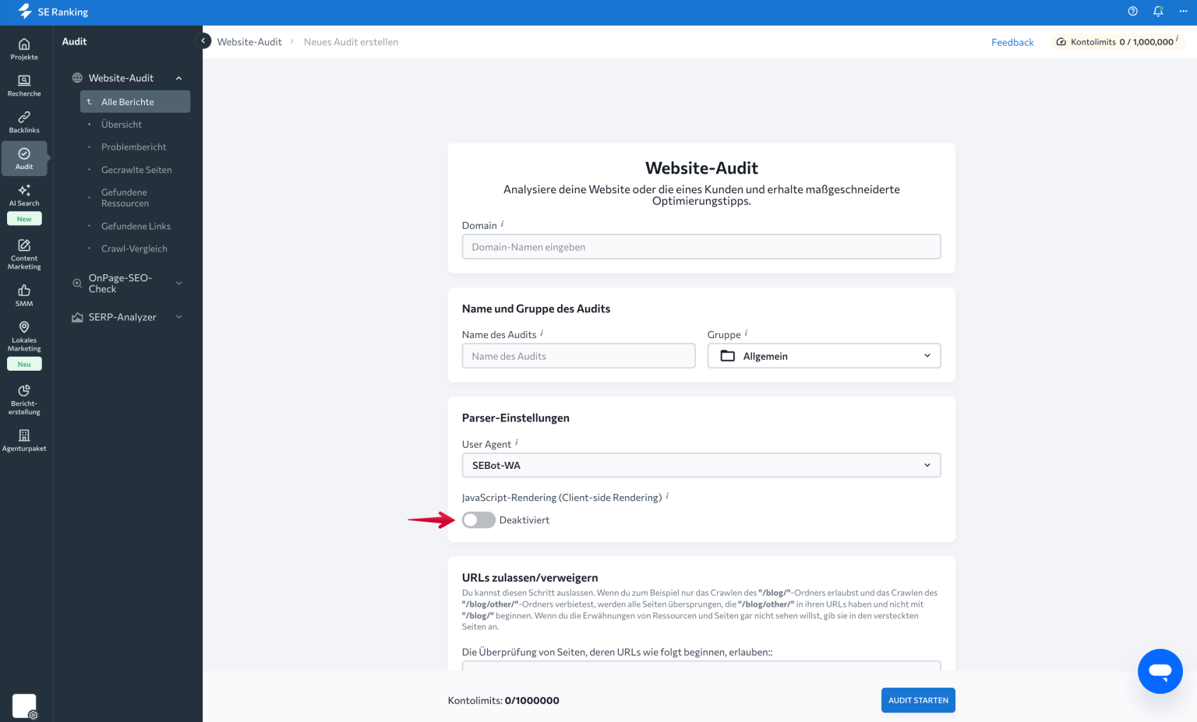The width and height of the screenshot is (1197, 722).
Task: Open the Projekte section in the sidebar
Action: (24, 48)
